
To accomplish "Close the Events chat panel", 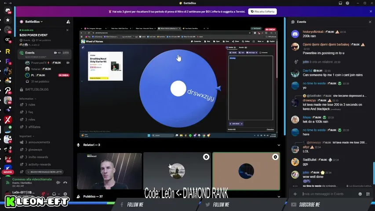I will (x=370, y=22).
